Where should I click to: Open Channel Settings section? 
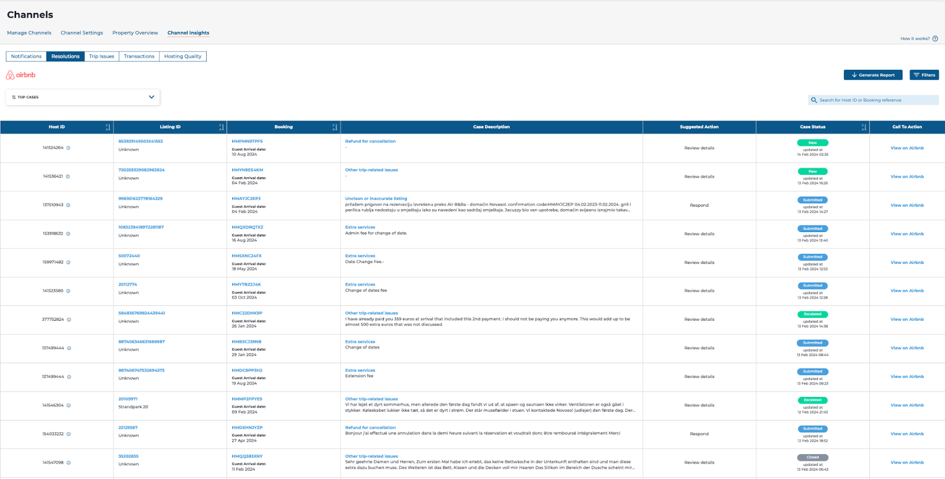click(82, 33)
